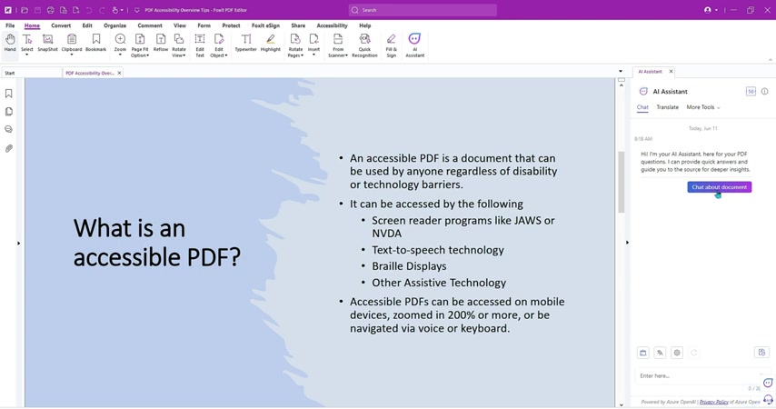Screen dimensions: 776x409
Task: Expand the Zoom dropdown arrow
Action: click(120, 55)
